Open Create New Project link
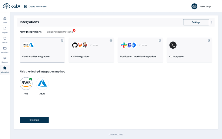The height and width of the screenshot is (139, 222). [x=38, y=6]
